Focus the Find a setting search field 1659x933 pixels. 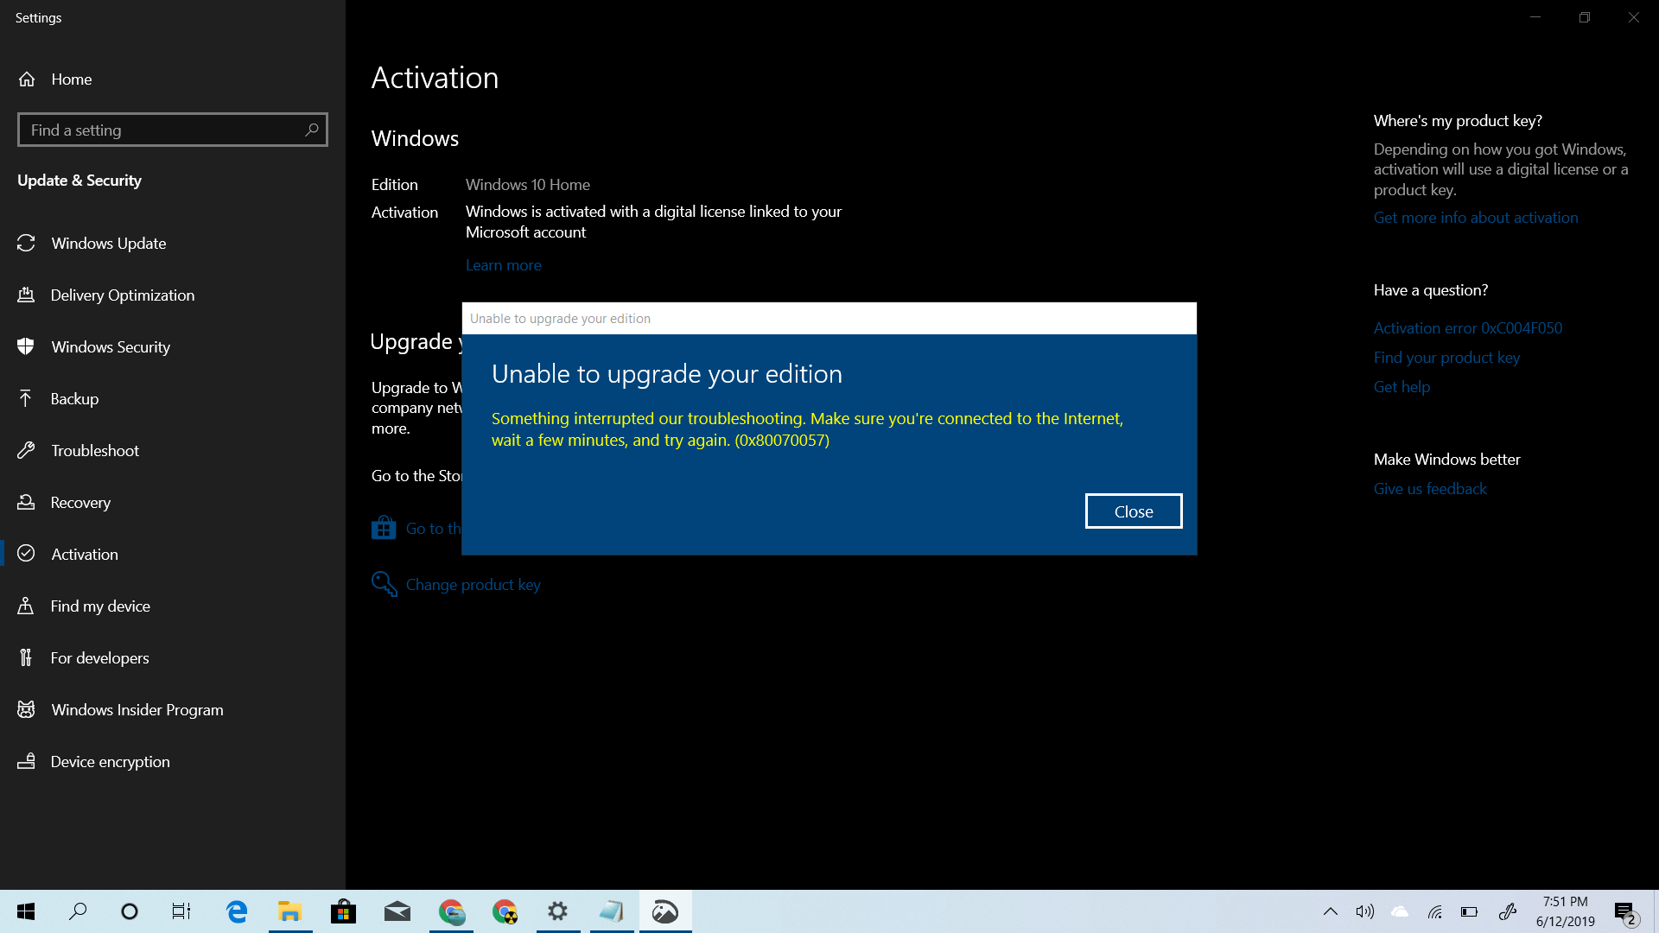click(173, 129)
